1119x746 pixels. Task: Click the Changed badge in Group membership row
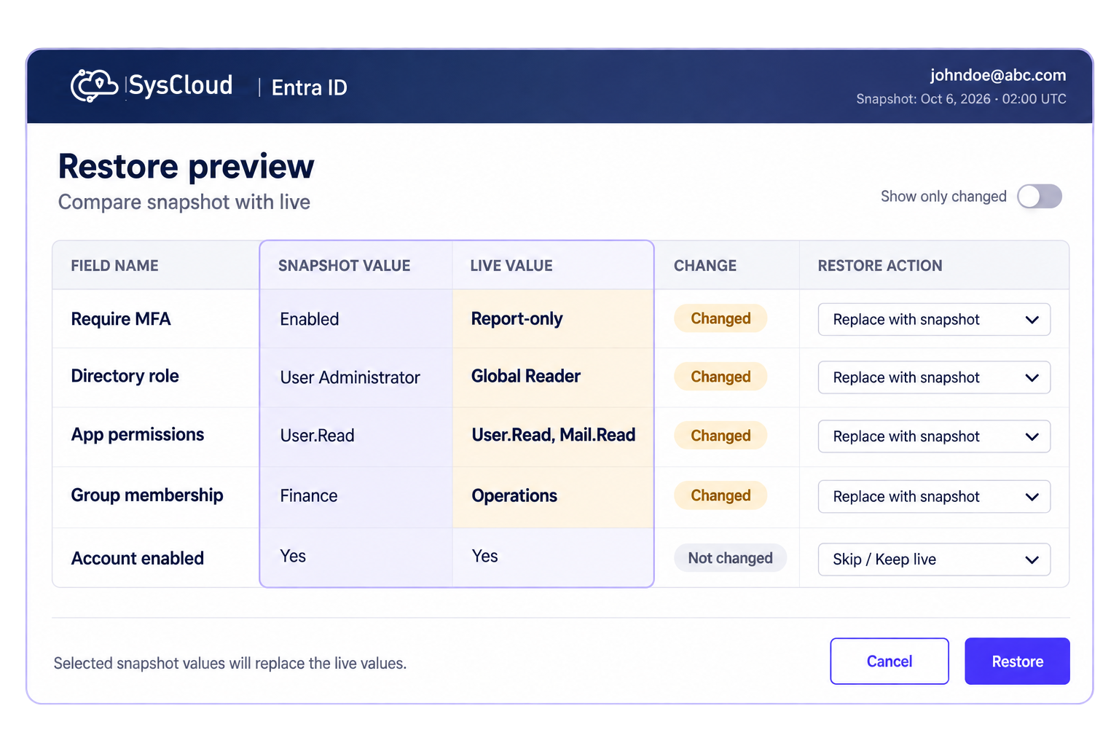coord(721,495)
